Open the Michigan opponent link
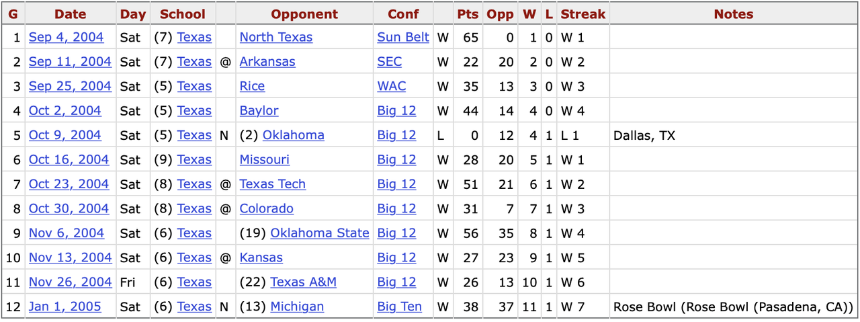The width and height of the screenshot is (860, 322). coord(297,307)
